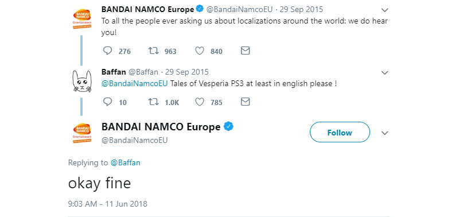Open the 9:03 AM - 11 Jun 2018 timestamp
The width and height of the screenshot is (459, 217).
(x=108, y=204)
